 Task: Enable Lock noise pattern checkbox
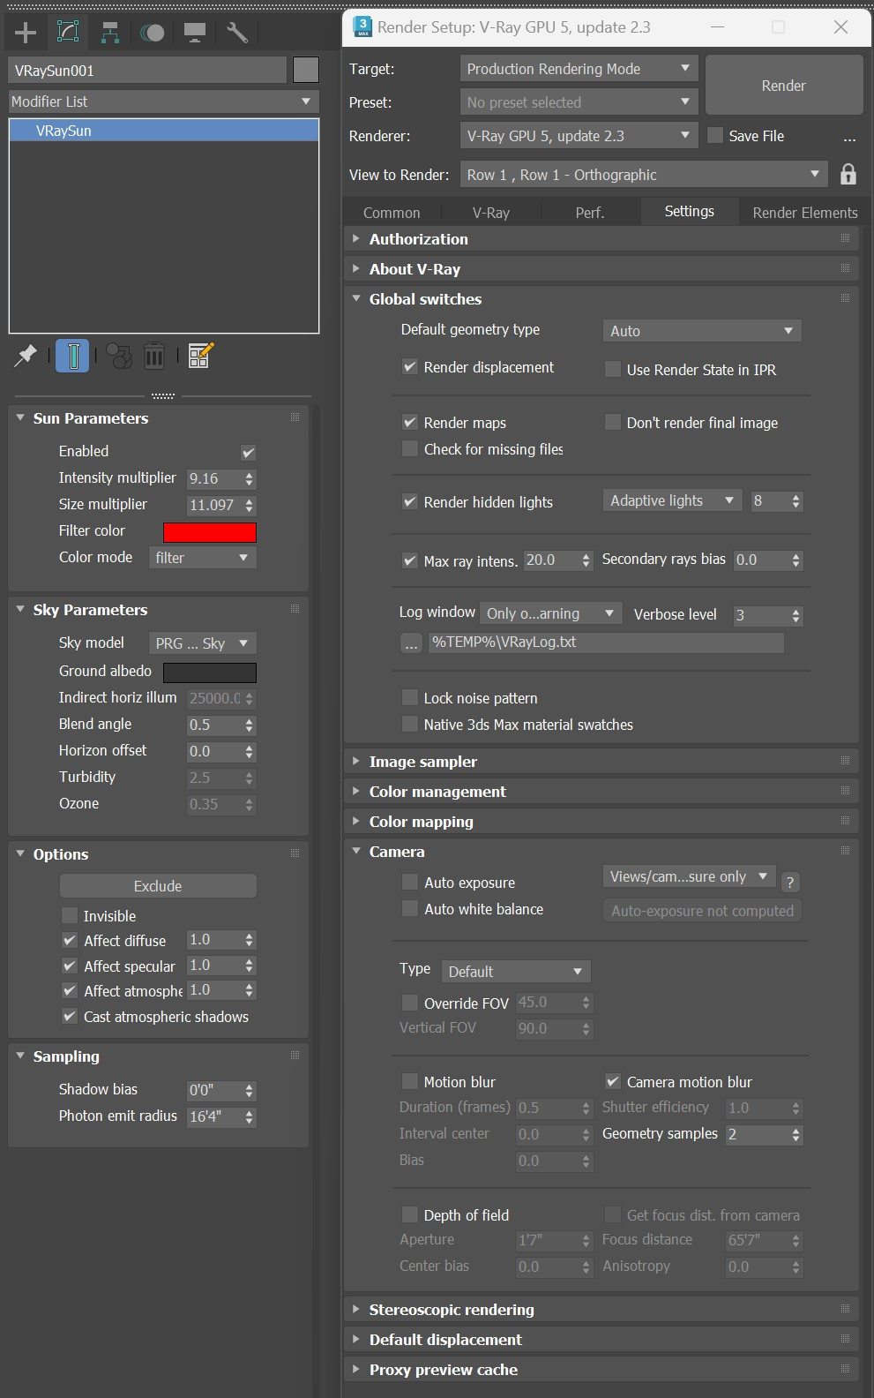410,698
